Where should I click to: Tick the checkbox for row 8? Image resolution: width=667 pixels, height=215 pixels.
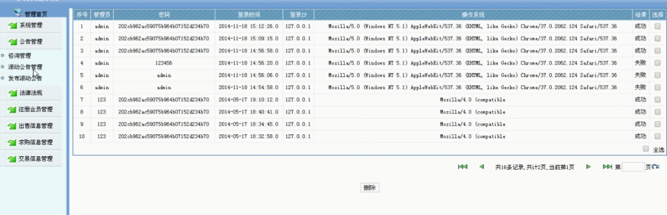coord(658,112)
